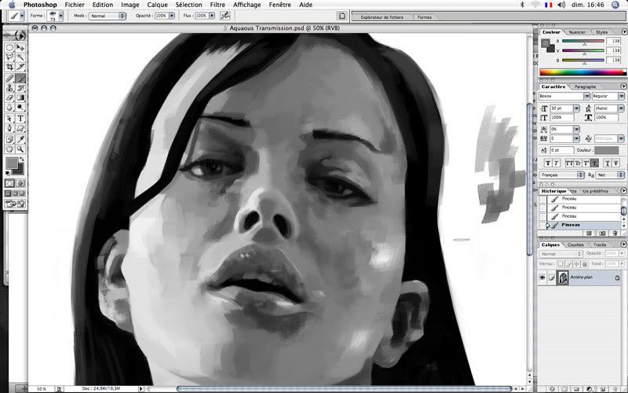The width and height of the screenshot is (628, 393).
Task: Activate the Hand tool
Action: pos(9,149)
